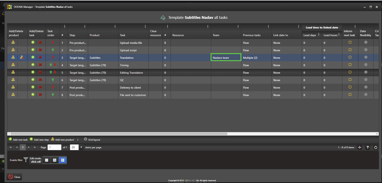This screenshot has height=183, width=382.
Task: Add product to QC task row
Action: click(x=13, y=80)
